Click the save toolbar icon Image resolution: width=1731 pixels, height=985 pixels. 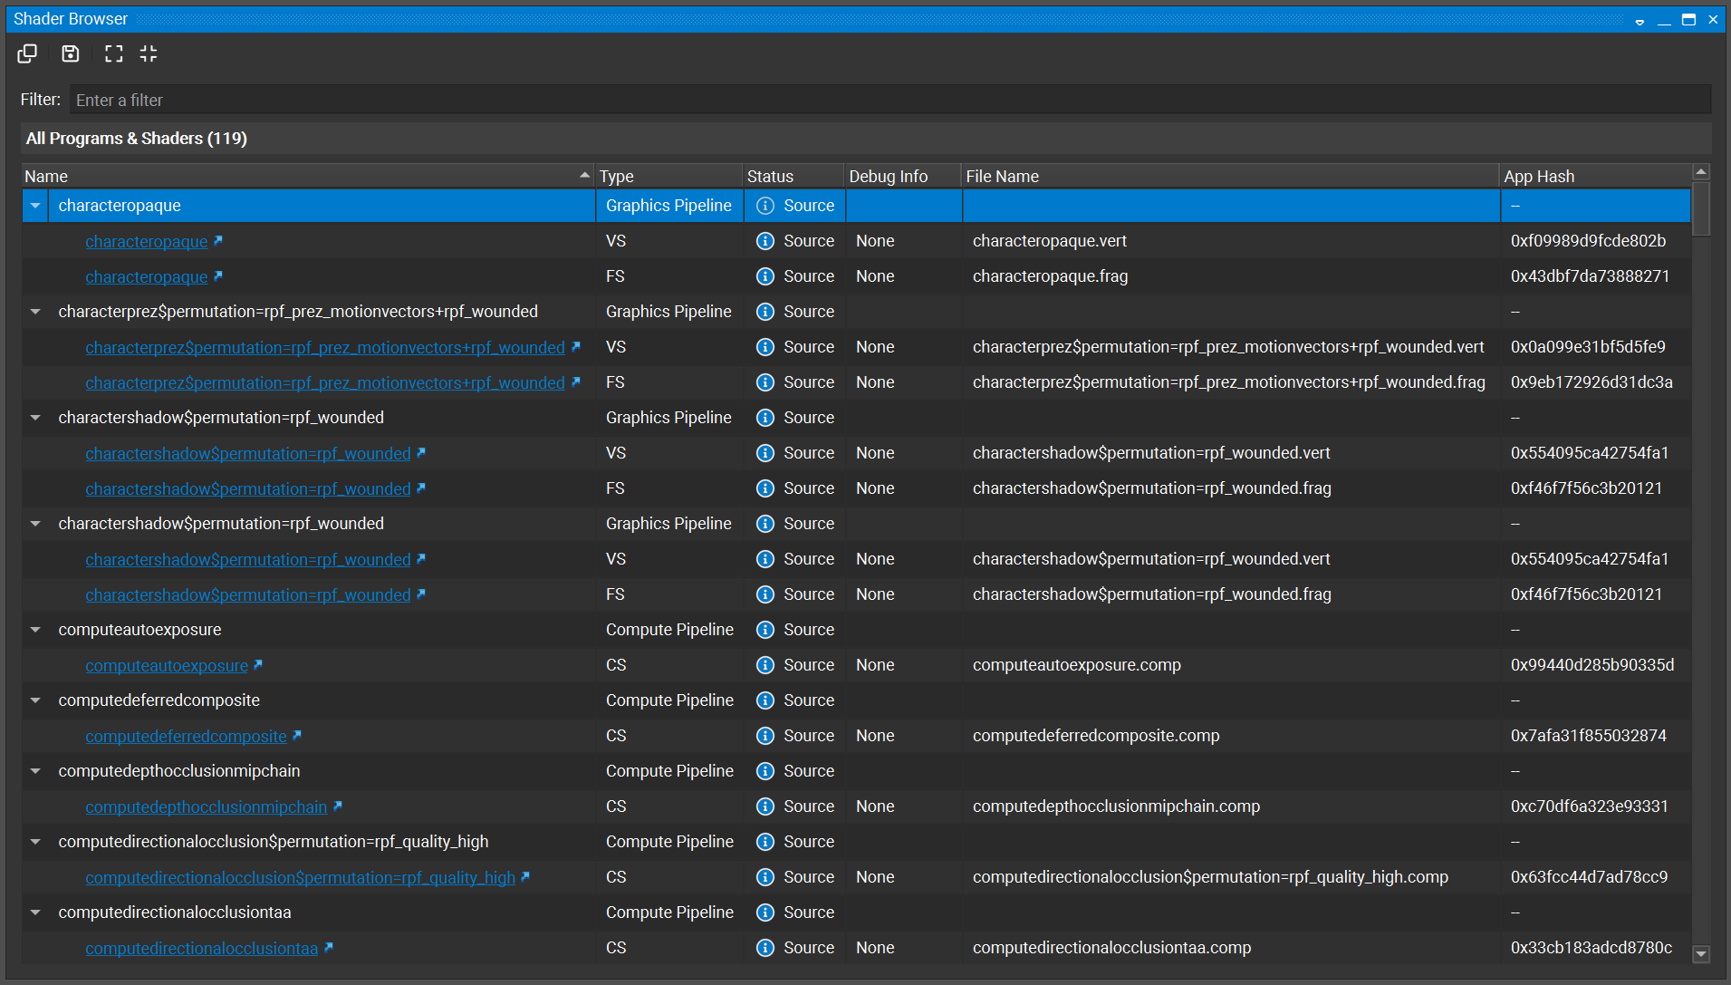(70, 53)
